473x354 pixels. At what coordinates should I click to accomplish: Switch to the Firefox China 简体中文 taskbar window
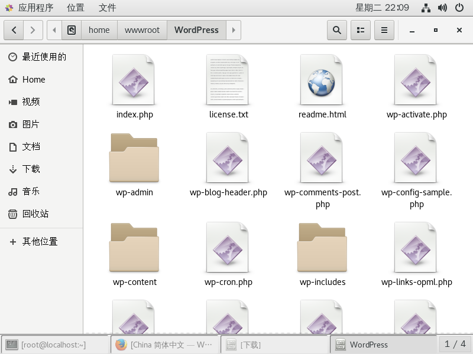point(164,345)
